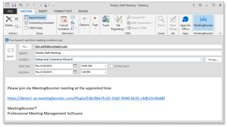Click the To... button
The height and width of the screenshot is (127, 227).
point(25,47)
